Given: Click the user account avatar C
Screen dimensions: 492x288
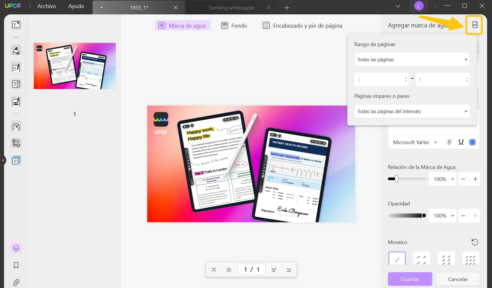Looking at the screenshot, I should (x=419, y=6).
